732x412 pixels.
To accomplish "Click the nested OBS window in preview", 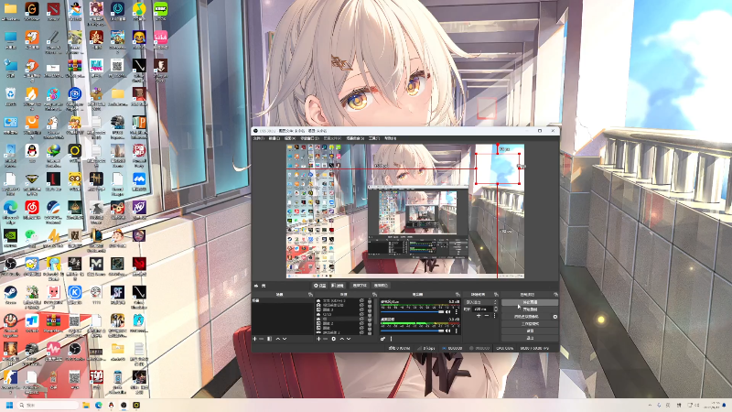I will click(x=418, y=222).
